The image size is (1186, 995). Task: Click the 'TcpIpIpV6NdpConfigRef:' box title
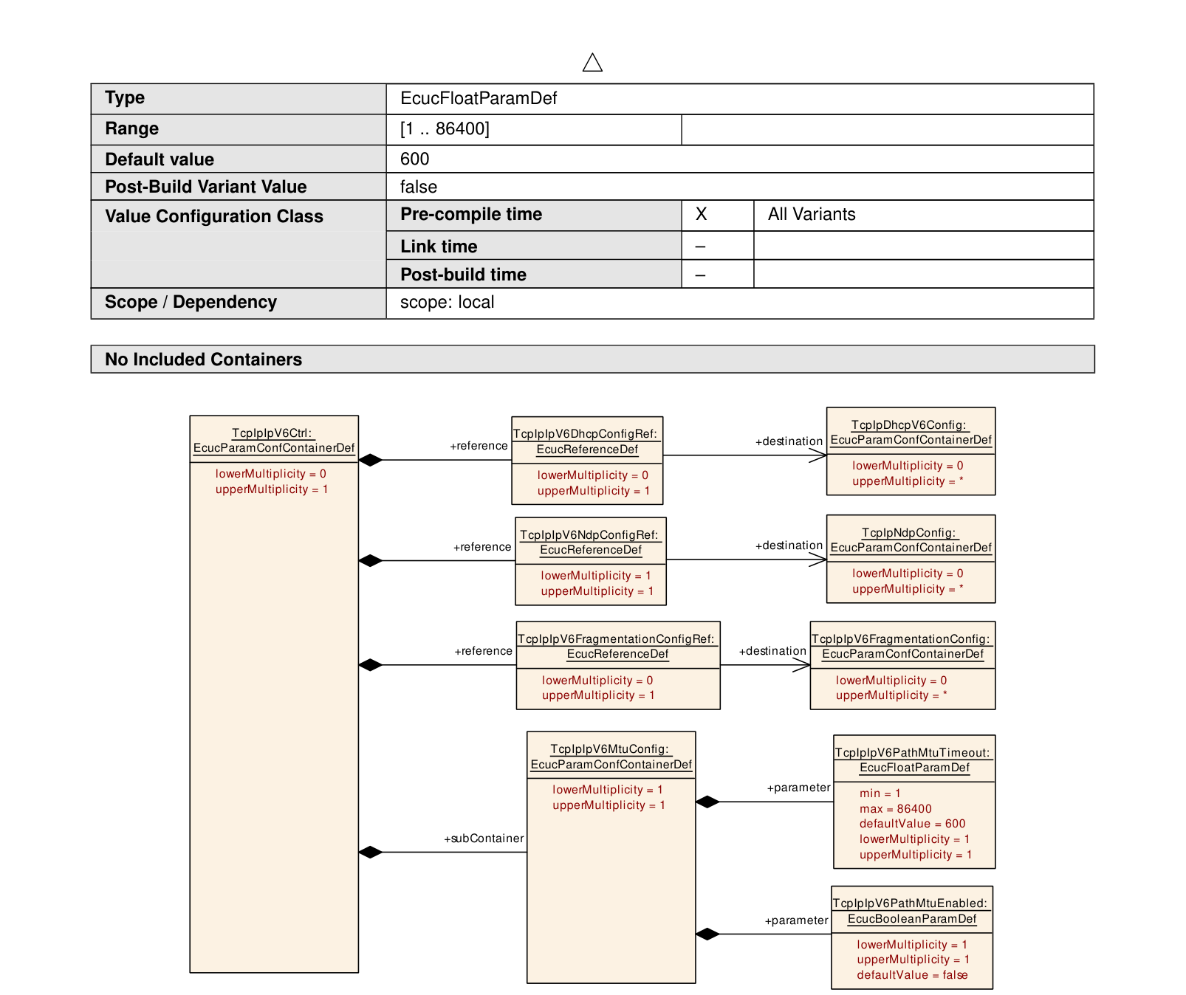(x=589, y=535)
